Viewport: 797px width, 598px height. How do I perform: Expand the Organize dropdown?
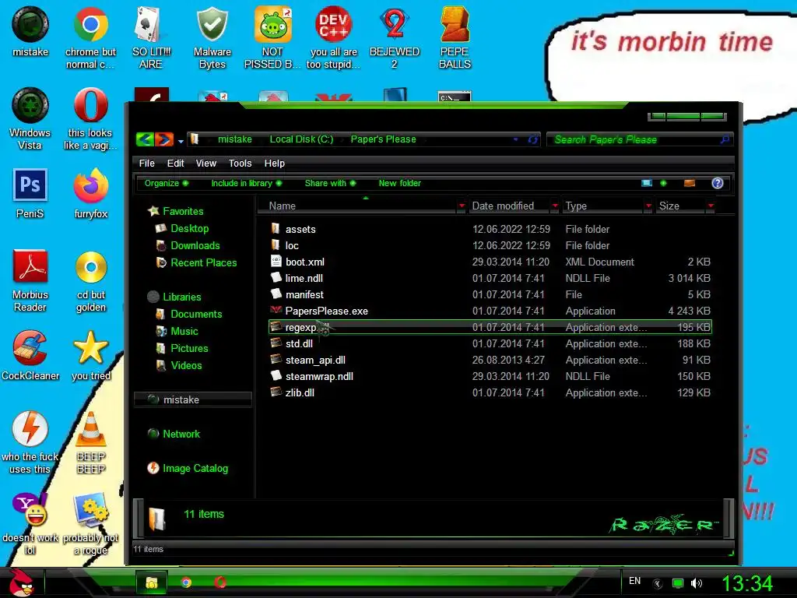pyautogui.click(x=167, y=183)
